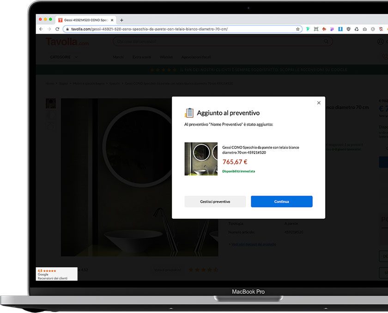This screenshot has height=313, width=388.
Task: Open the Google 'Recensioni dei clienti' badge
Action: tap(57, 274)
